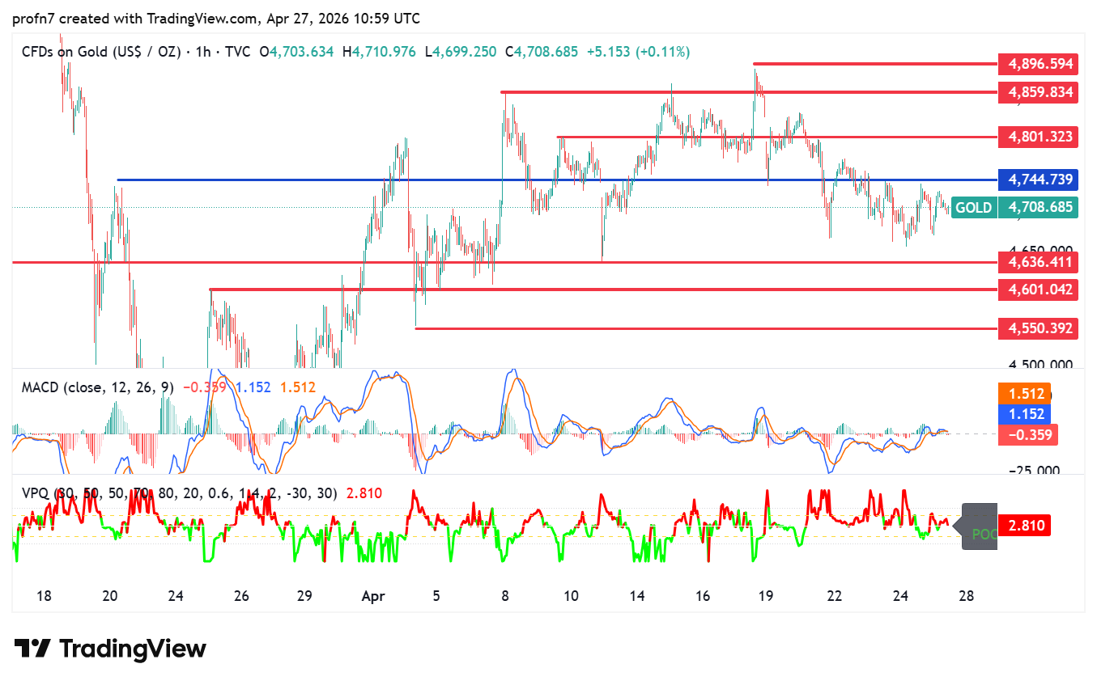Select the 4,550.392 red price label
1097x685 pixels.
click(1038, 328)
